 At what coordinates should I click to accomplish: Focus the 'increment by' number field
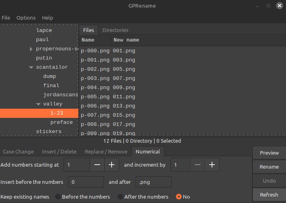click(180, 165)
